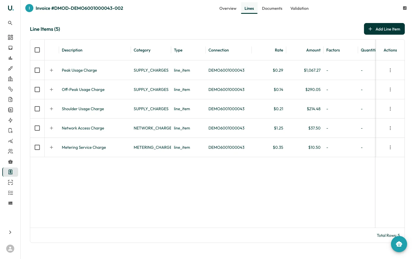The image size is (414, 259).
Task: Open the table layout icon in sidebar
Action: [10, 203]
